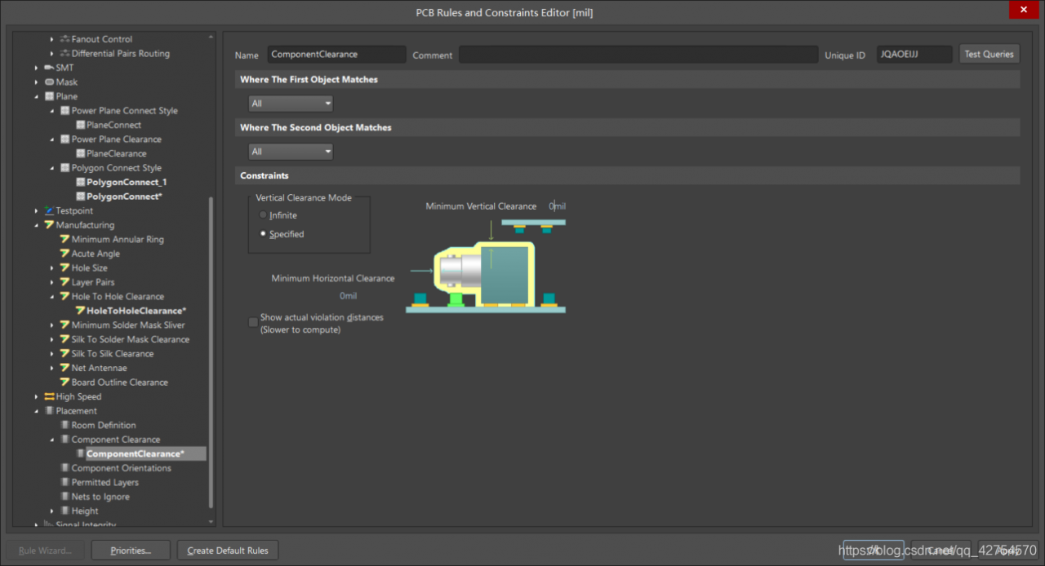
Task: Expand the Mask tree node
Action: [37, 82]
